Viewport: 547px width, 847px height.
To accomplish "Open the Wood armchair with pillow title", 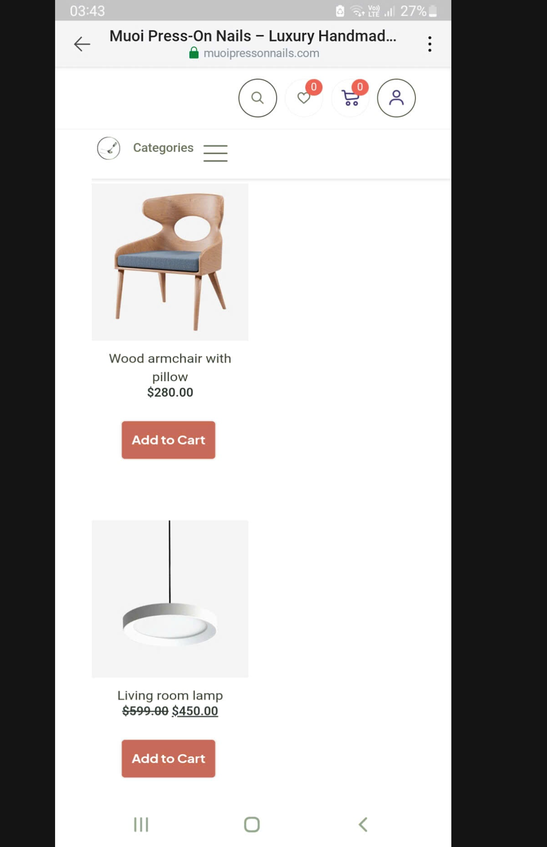I will click(170, 367).
